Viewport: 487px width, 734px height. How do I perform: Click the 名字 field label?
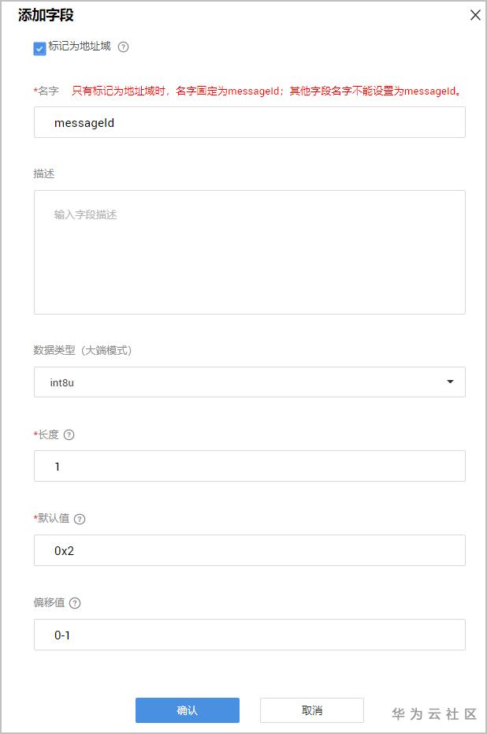(48, 91)
